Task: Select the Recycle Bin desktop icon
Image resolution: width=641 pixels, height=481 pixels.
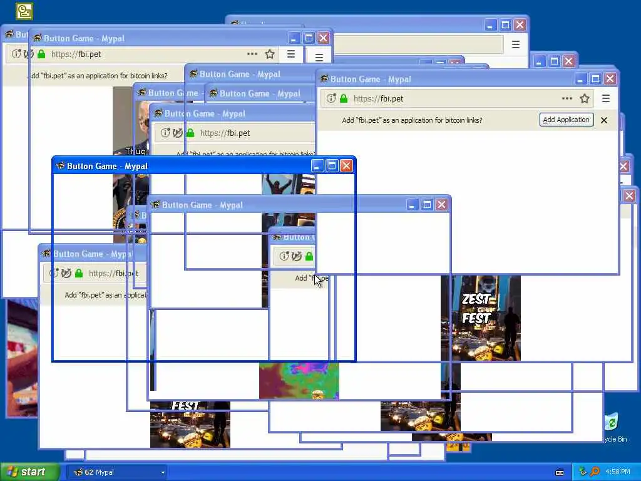Action: click(x=613, y=427)
